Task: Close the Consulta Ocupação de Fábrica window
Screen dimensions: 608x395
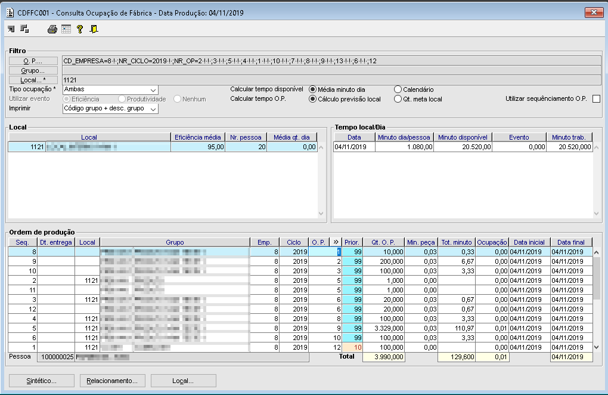Action: point(594,13)
